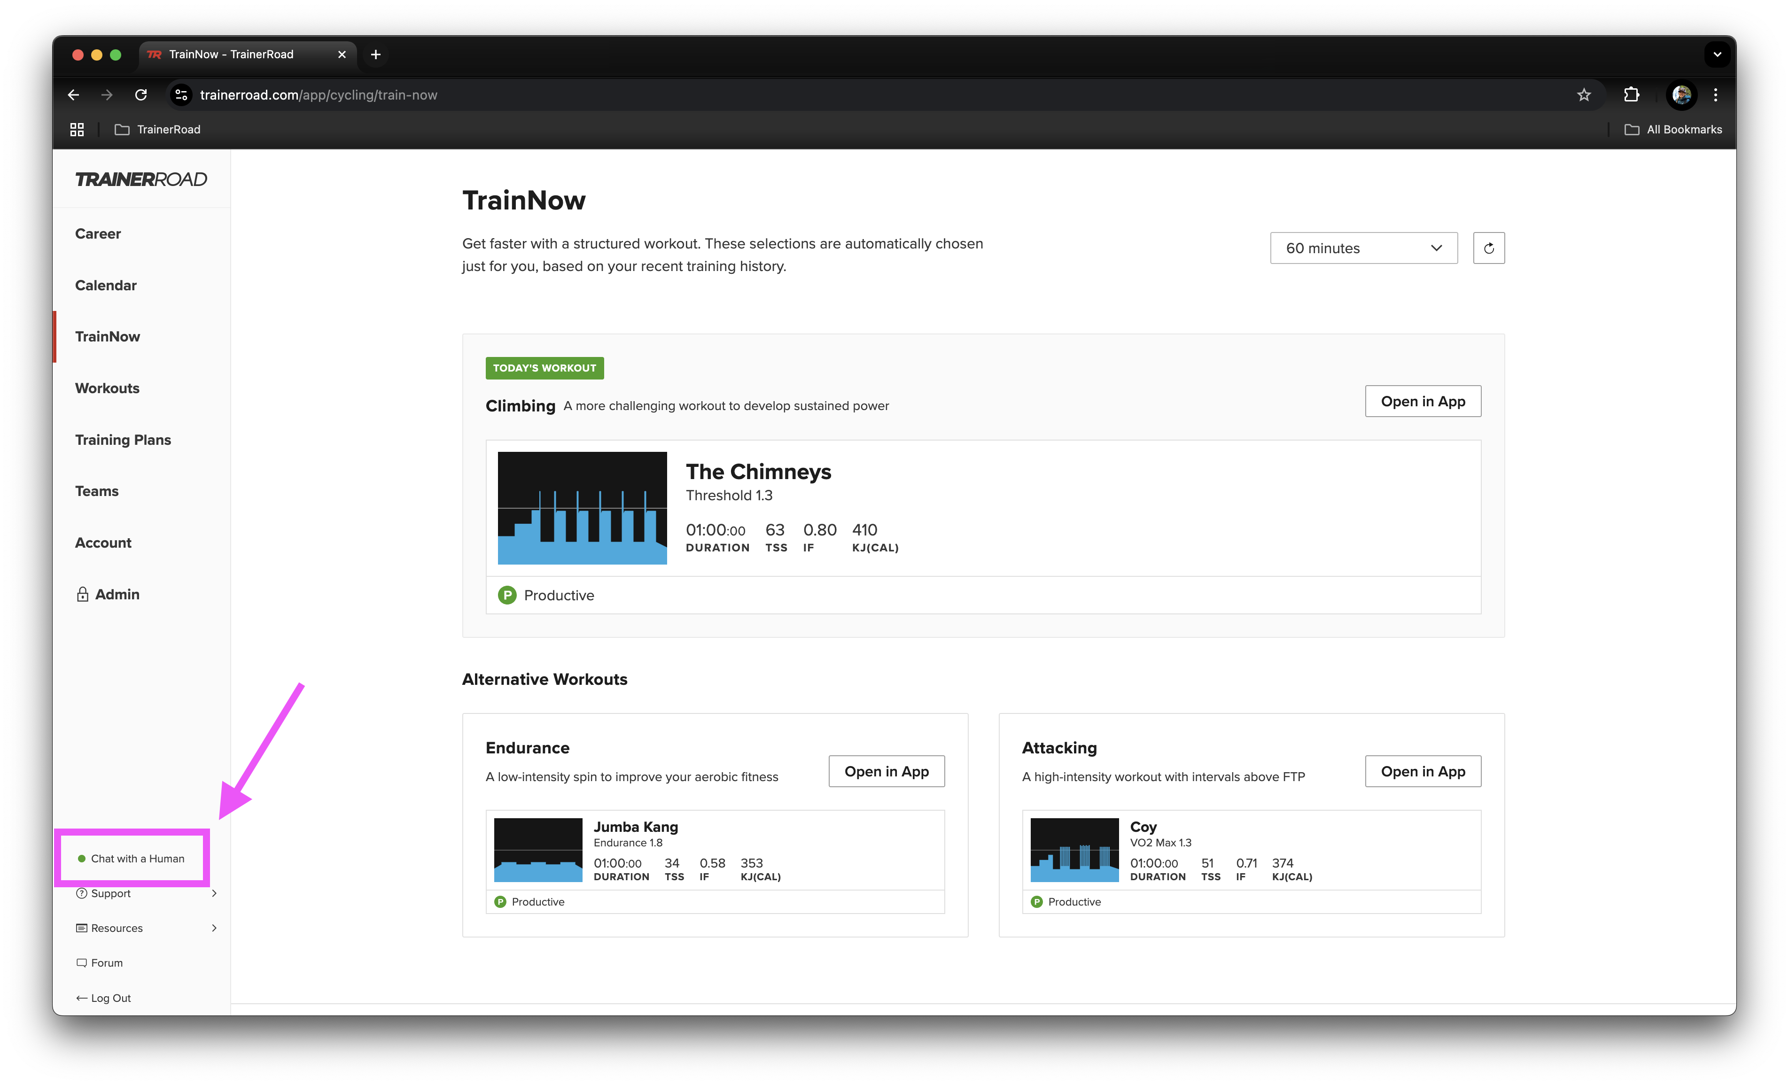The image size is (1789, 1085).
Task: Click Coy's 374 kJ value
Action: pos(1282,863)
